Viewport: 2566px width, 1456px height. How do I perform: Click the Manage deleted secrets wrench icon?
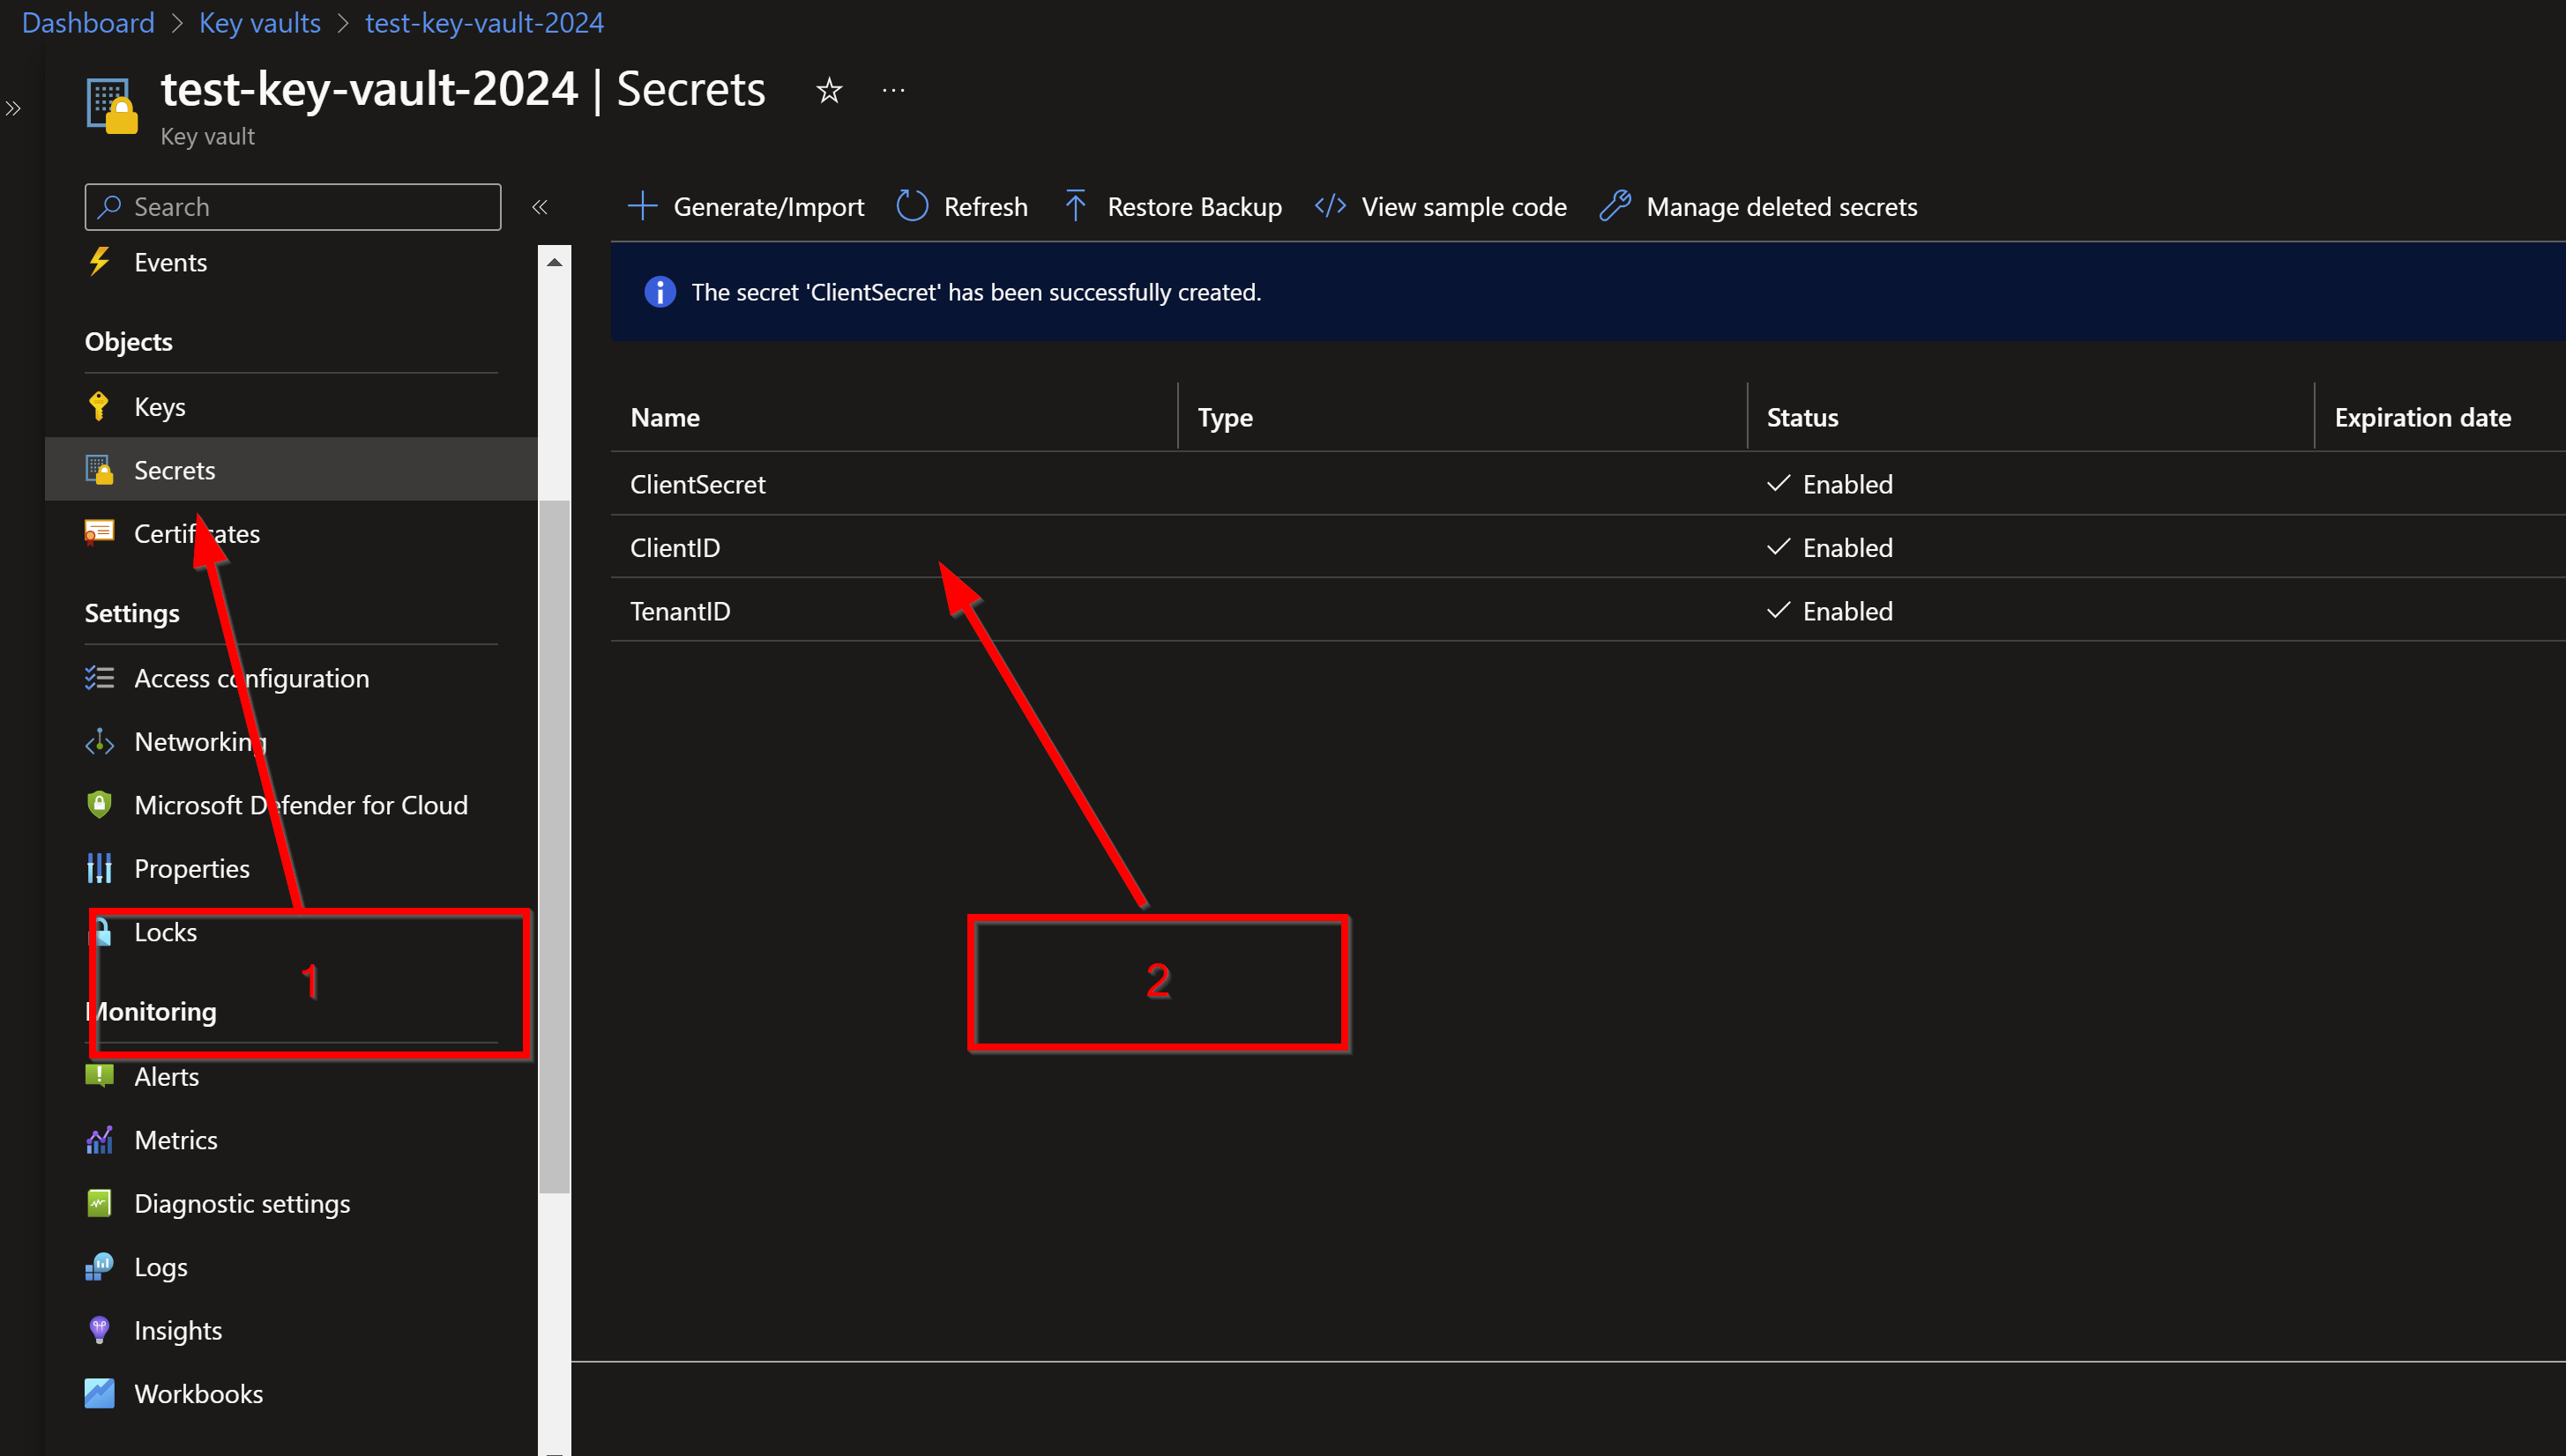(x=1615, y=206)
